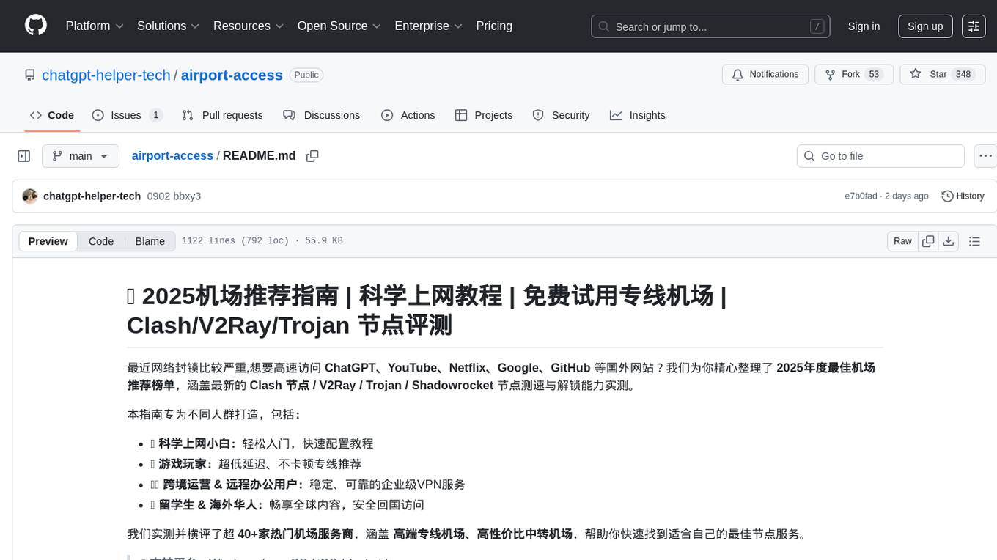The width and height of the screenshot is (997, 560).
Task: Open appearance settings icon in header
Action: 974,26
